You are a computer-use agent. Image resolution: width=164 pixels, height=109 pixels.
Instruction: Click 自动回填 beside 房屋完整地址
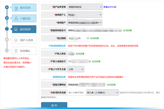pyautogui.click(x=111, y=85)
